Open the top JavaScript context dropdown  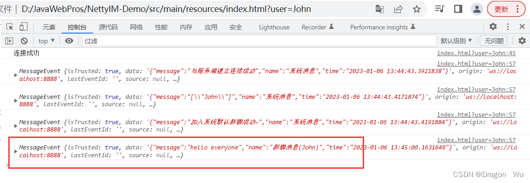[47, 41]
